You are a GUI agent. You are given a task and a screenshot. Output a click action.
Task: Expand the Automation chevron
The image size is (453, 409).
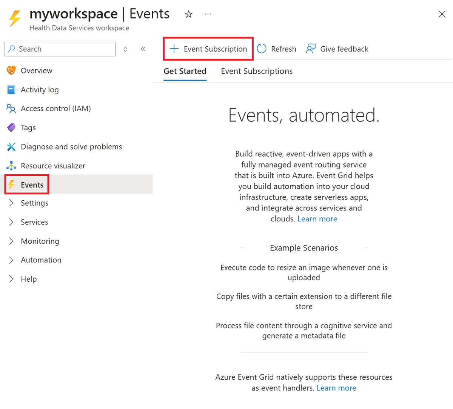(11, 260)
